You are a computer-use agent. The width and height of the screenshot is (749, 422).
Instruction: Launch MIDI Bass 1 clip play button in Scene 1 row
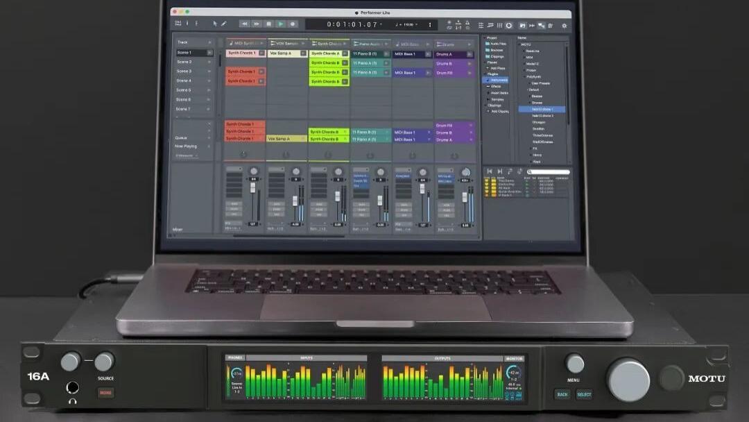pos(428,54)
